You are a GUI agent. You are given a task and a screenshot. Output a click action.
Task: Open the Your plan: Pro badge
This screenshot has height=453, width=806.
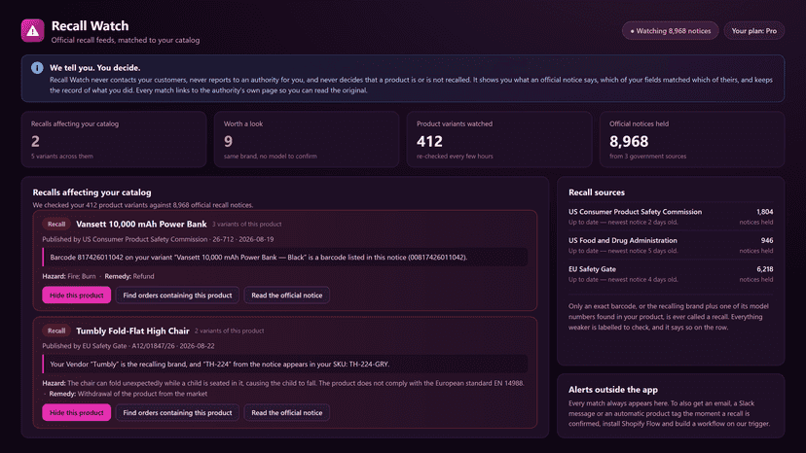(x=754, y=31)
